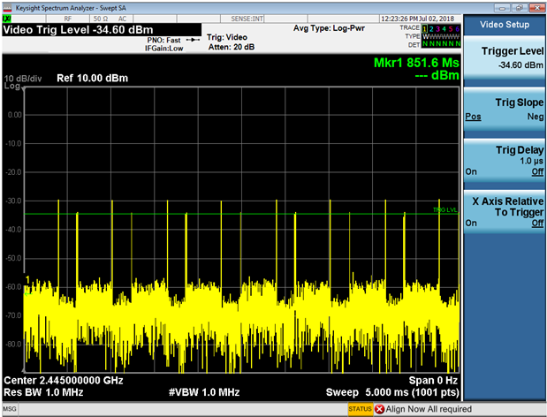Select trace number 5 indicator

pyautogui.click(x=451, y=28)
